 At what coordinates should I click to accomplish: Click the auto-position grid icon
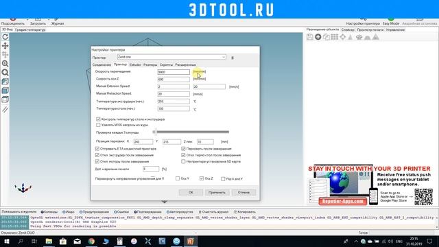click(335, 37)
